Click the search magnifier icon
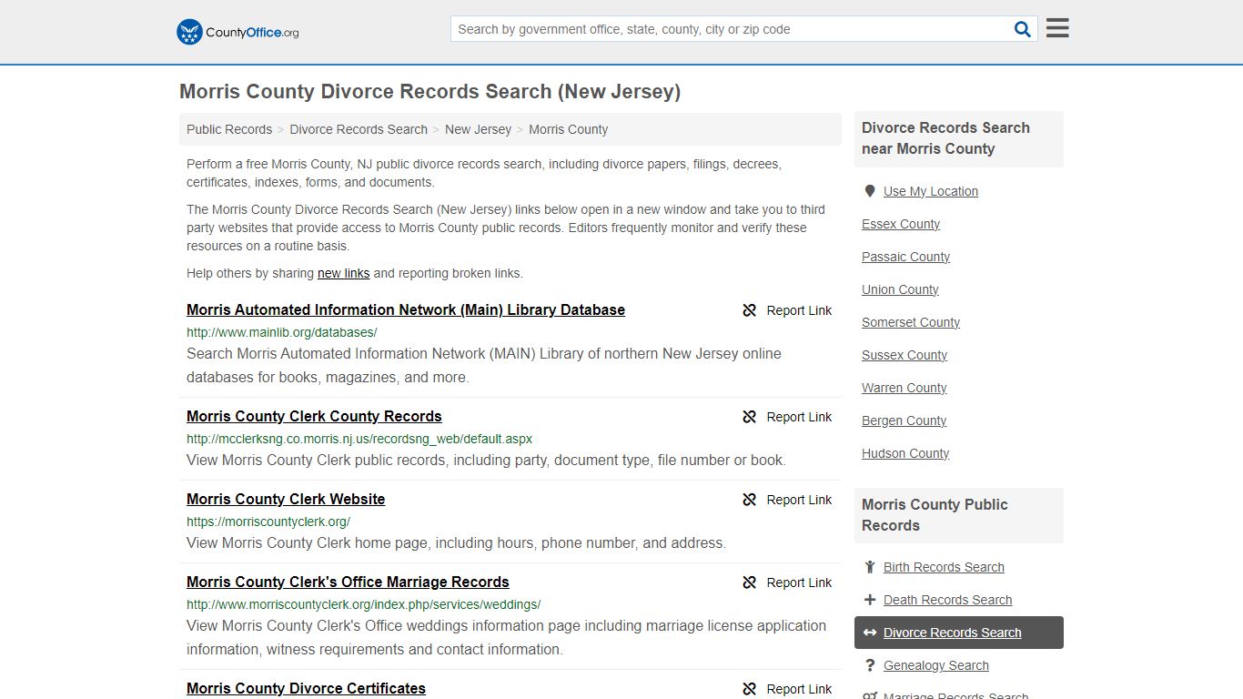1243x699 pixels. (1023, 29)
